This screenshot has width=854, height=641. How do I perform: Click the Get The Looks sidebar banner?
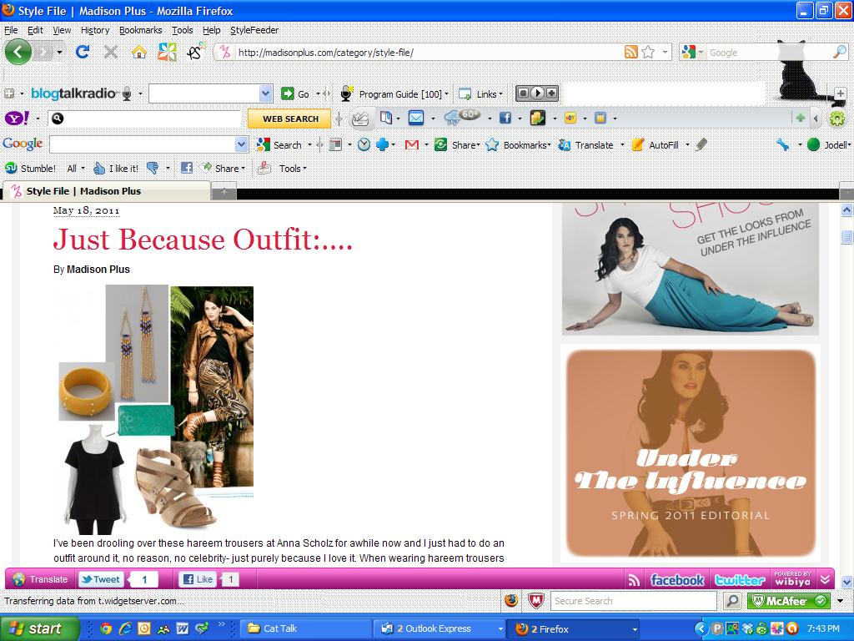690,269
